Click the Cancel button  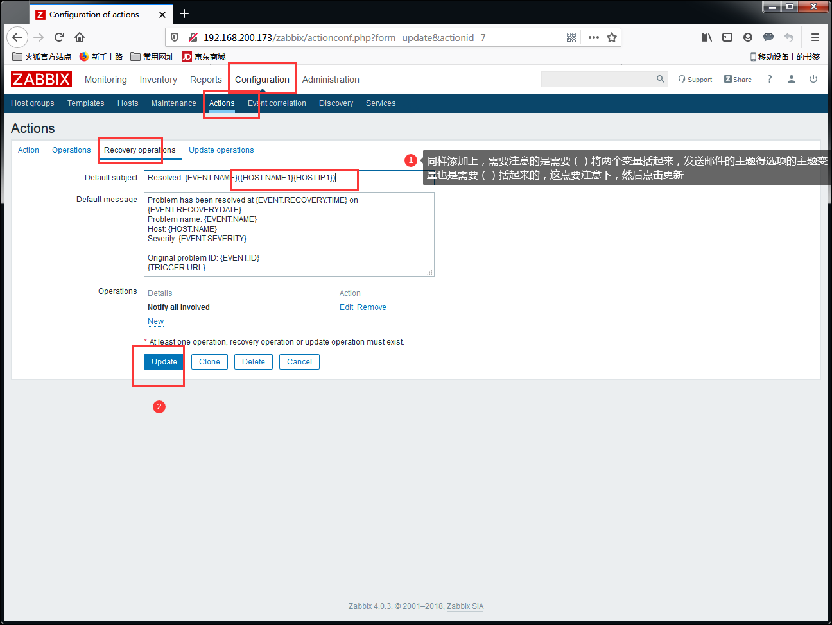(299, 362)
